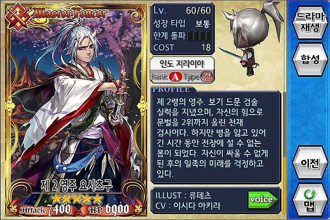Select the chibi character sprite with sword

[x=252, y=38]
